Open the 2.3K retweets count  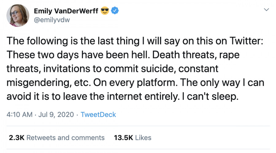[x=17, y=138]
